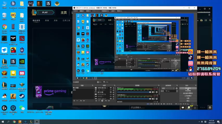Toggle visibility of fifth source row
222x124 pixels.
[x=111, y=97]
